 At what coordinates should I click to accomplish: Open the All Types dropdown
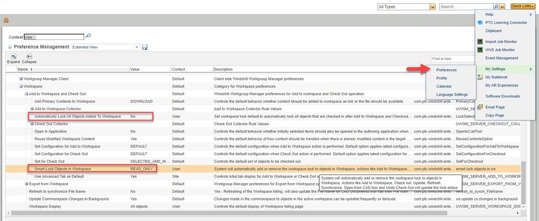pyautogui.click(x=432, y=6)
